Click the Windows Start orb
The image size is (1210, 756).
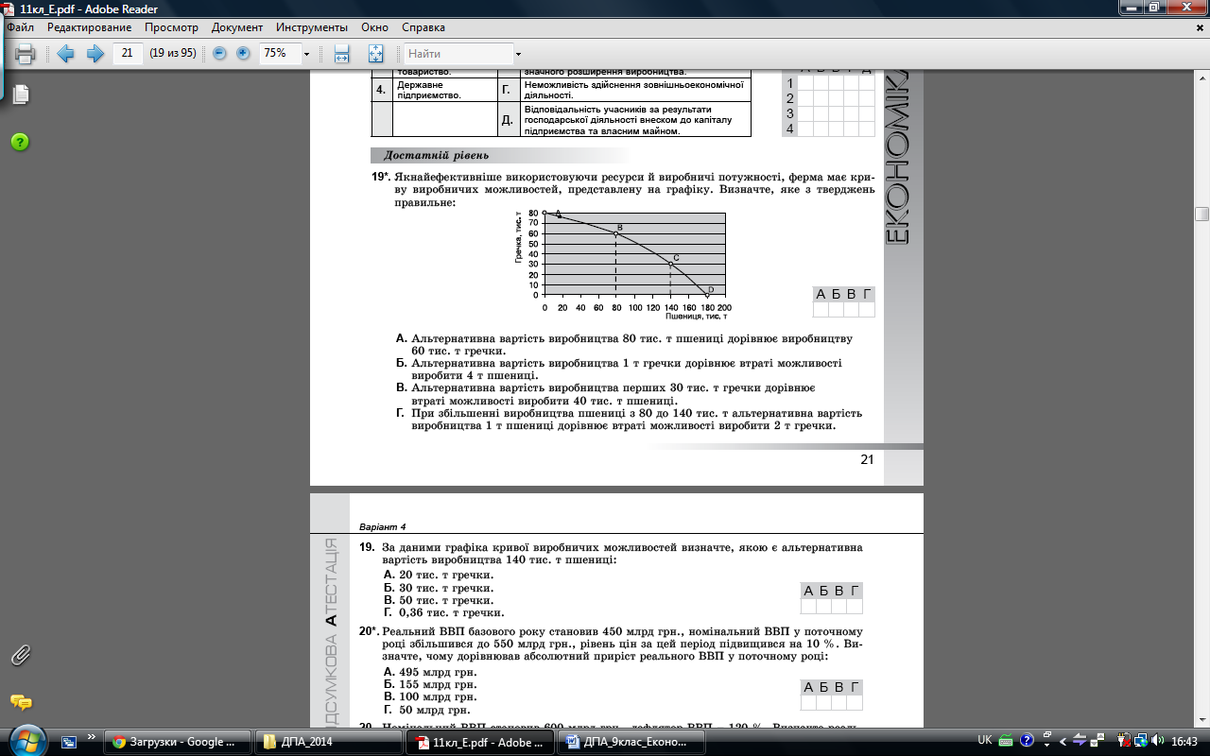pyautogui.click(x=26, y=741)
